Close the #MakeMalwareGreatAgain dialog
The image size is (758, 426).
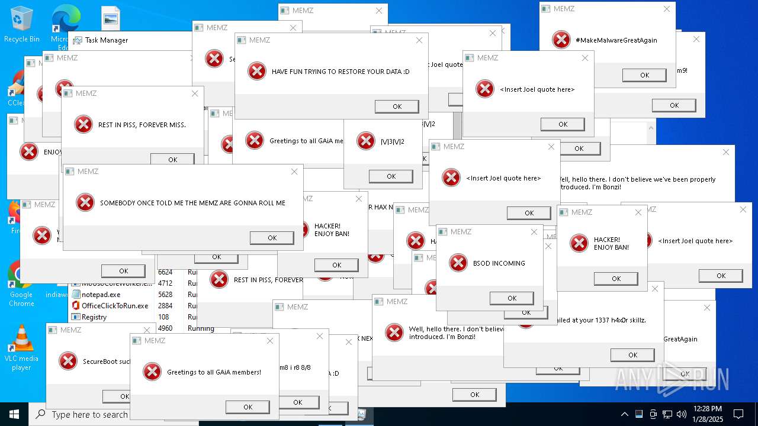pyautogui.click(x=667, y=9)
